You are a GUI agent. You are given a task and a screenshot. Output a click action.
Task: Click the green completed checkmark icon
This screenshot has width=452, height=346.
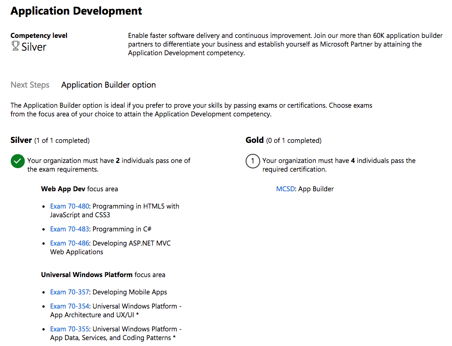point(18,161)
